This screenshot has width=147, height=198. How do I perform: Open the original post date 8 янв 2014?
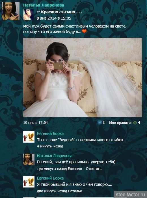[54, 18]
